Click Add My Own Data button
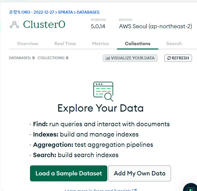 coord(140,173)
